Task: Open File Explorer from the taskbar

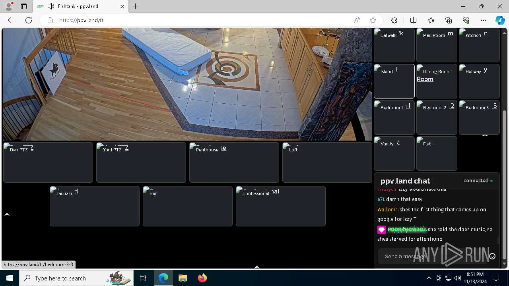Action: coord(183,278)
